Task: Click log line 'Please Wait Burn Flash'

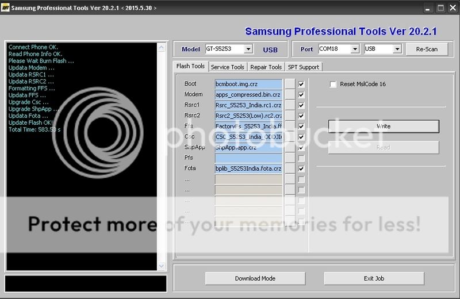Action: click(x=41, y=61)
